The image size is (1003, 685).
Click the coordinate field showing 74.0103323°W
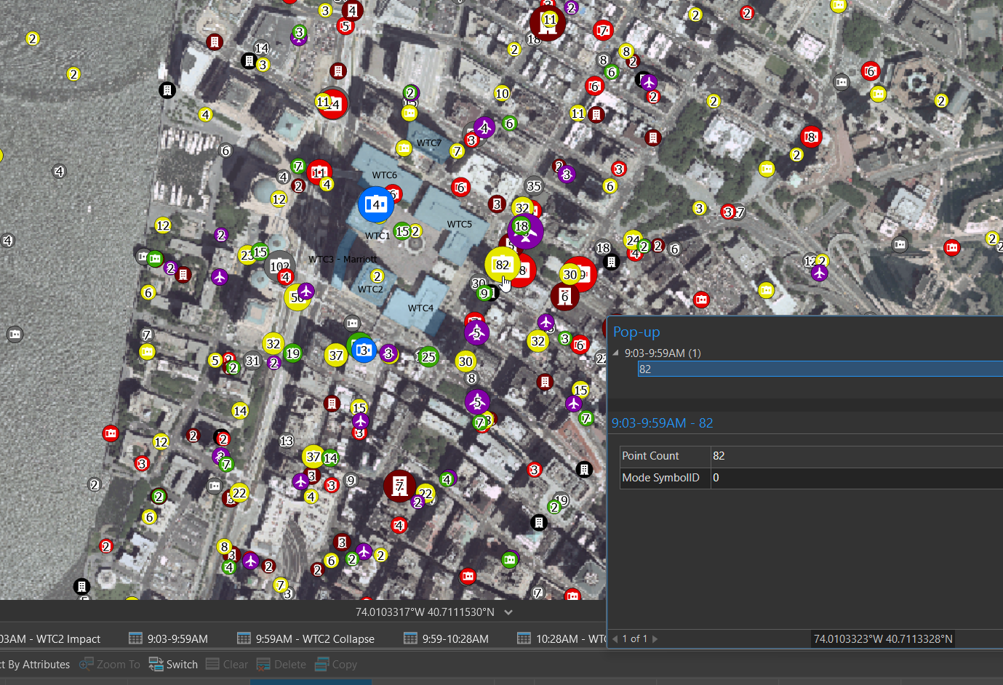(x=882, y=639)
